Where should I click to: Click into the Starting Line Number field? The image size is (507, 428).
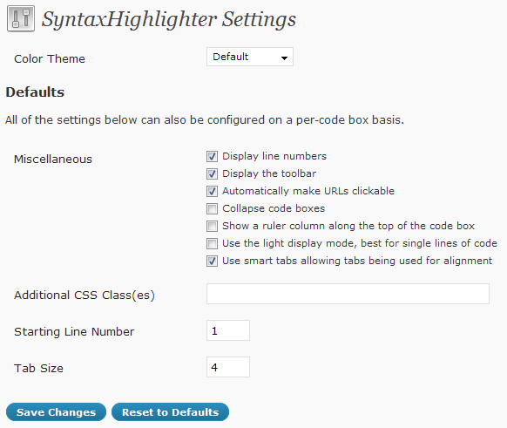tap(228, 330)
